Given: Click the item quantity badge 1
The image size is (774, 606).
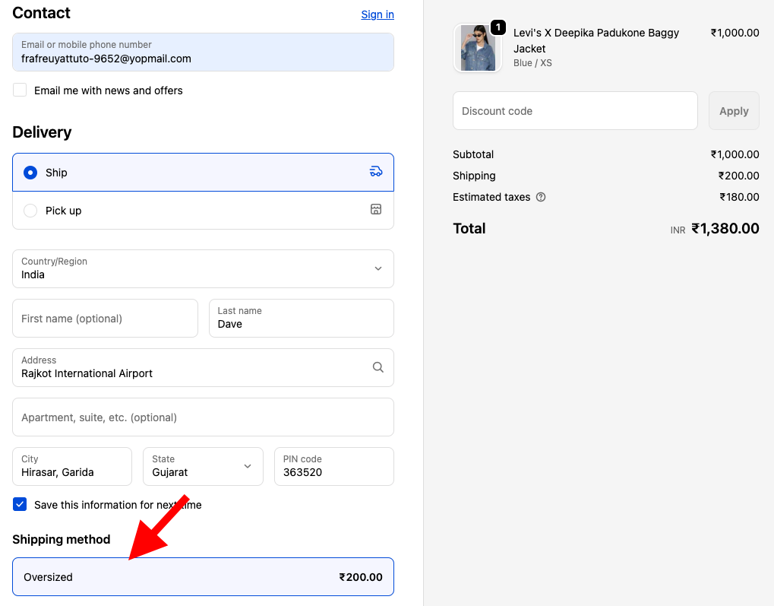Looking at the screenshot, I should 498,27.
